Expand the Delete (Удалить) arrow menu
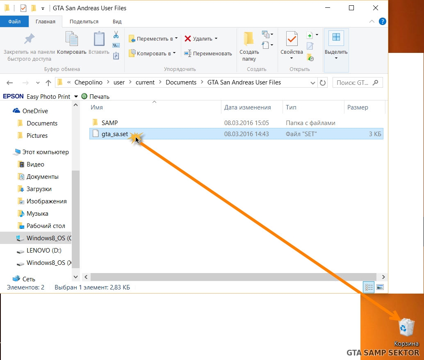424x360 pixels. 216,39
